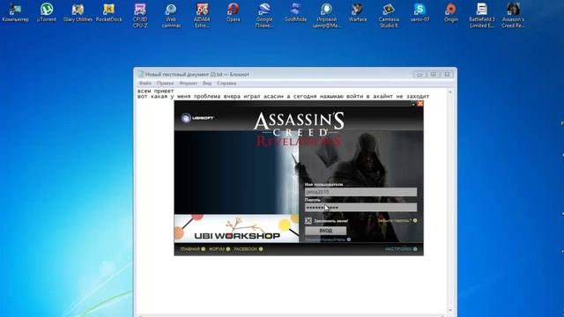Open the FACEBOOK link in launcher footer
The width and height of the screenshot is (564, 317).
pos(249,249)
